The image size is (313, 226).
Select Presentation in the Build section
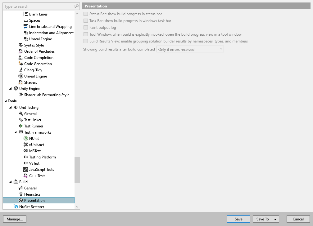(39, 200)
